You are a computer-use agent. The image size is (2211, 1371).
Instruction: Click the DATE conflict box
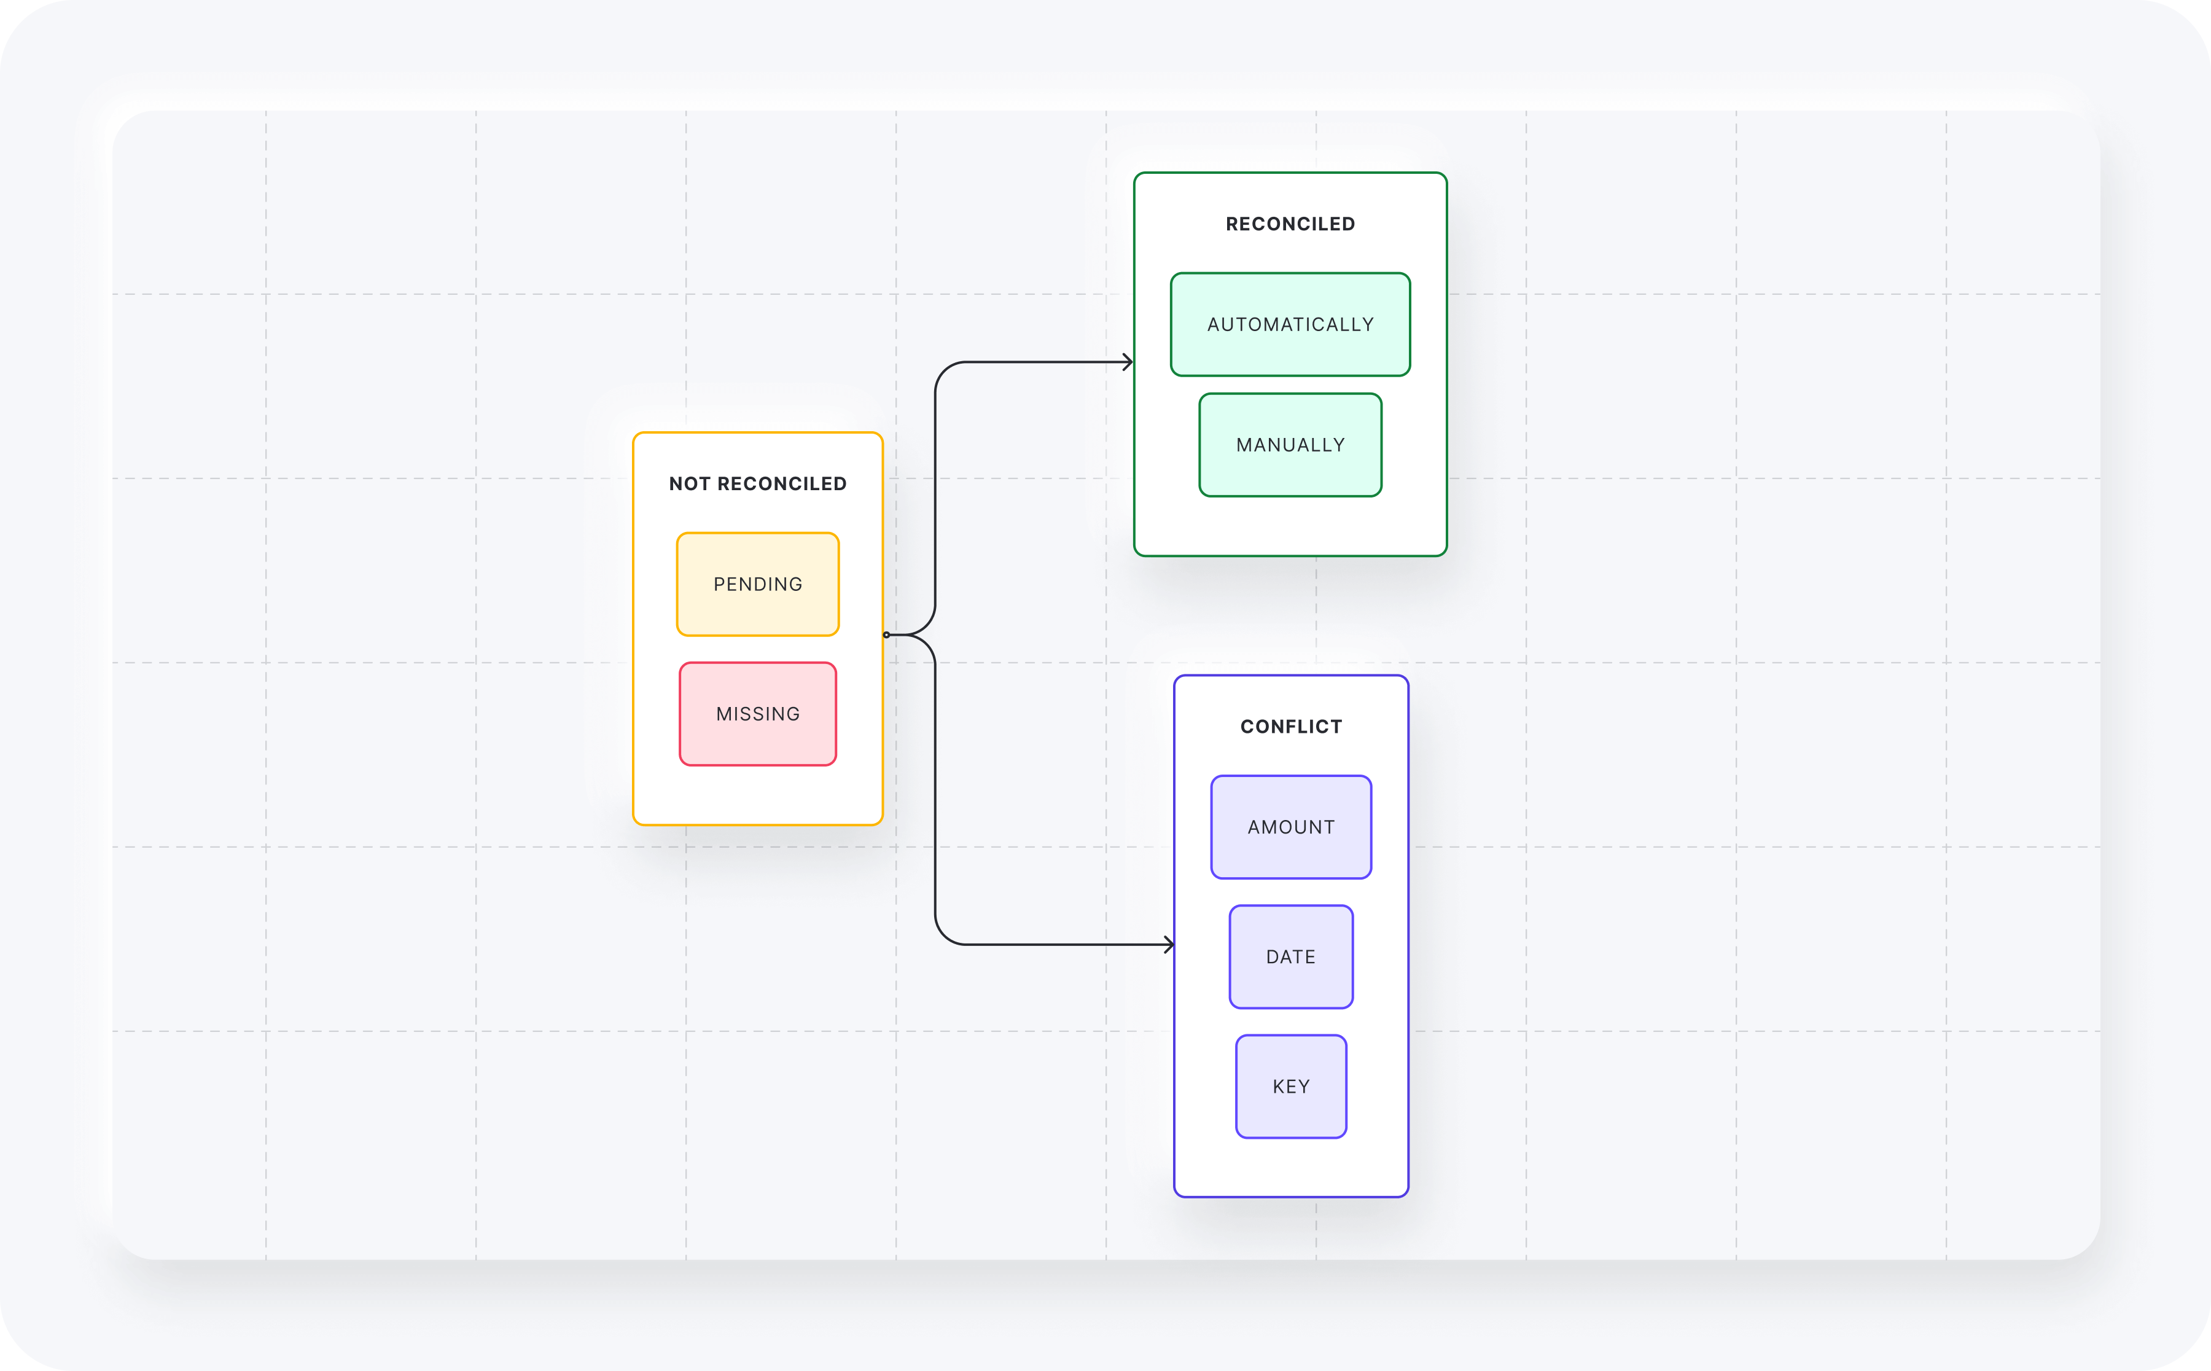(1291, 956)
